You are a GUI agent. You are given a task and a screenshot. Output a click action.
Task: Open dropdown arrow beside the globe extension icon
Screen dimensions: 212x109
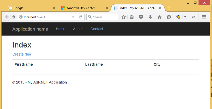tap(185, 17)
